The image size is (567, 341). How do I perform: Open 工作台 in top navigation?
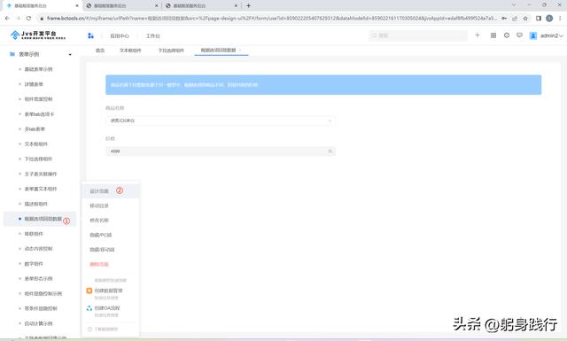152,35
